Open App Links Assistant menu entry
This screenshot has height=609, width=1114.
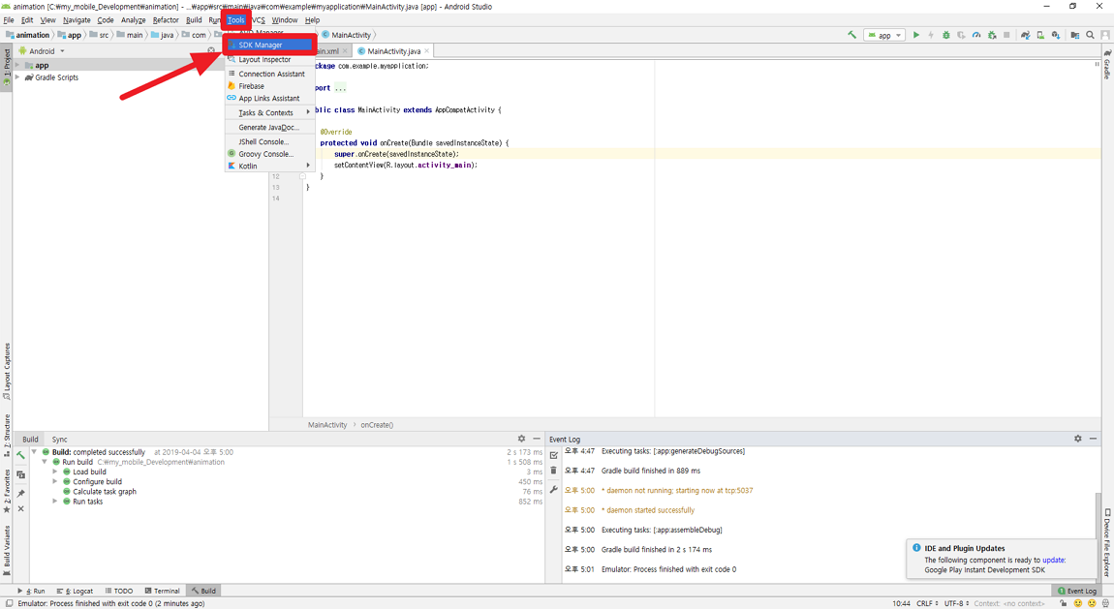[x=270, y=99]
